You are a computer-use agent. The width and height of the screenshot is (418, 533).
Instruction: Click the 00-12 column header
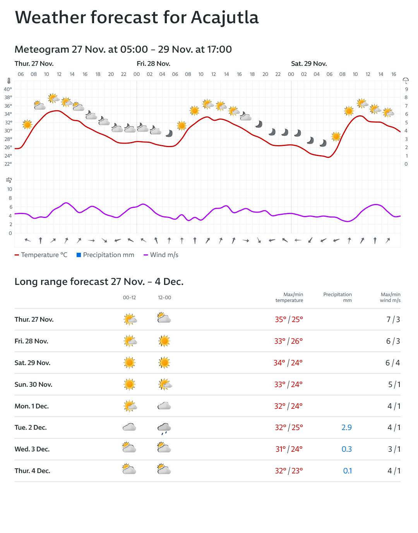129,298
